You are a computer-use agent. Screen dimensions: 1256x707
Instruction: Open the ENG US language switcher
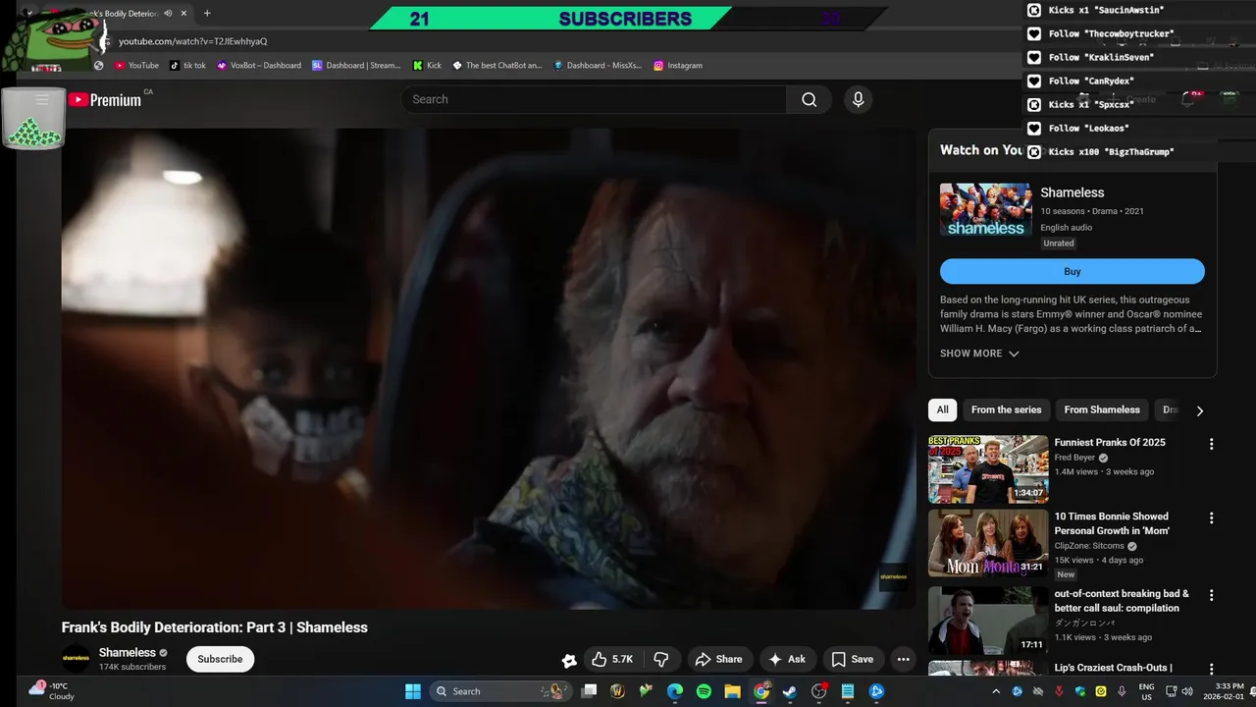(1146, 691)
